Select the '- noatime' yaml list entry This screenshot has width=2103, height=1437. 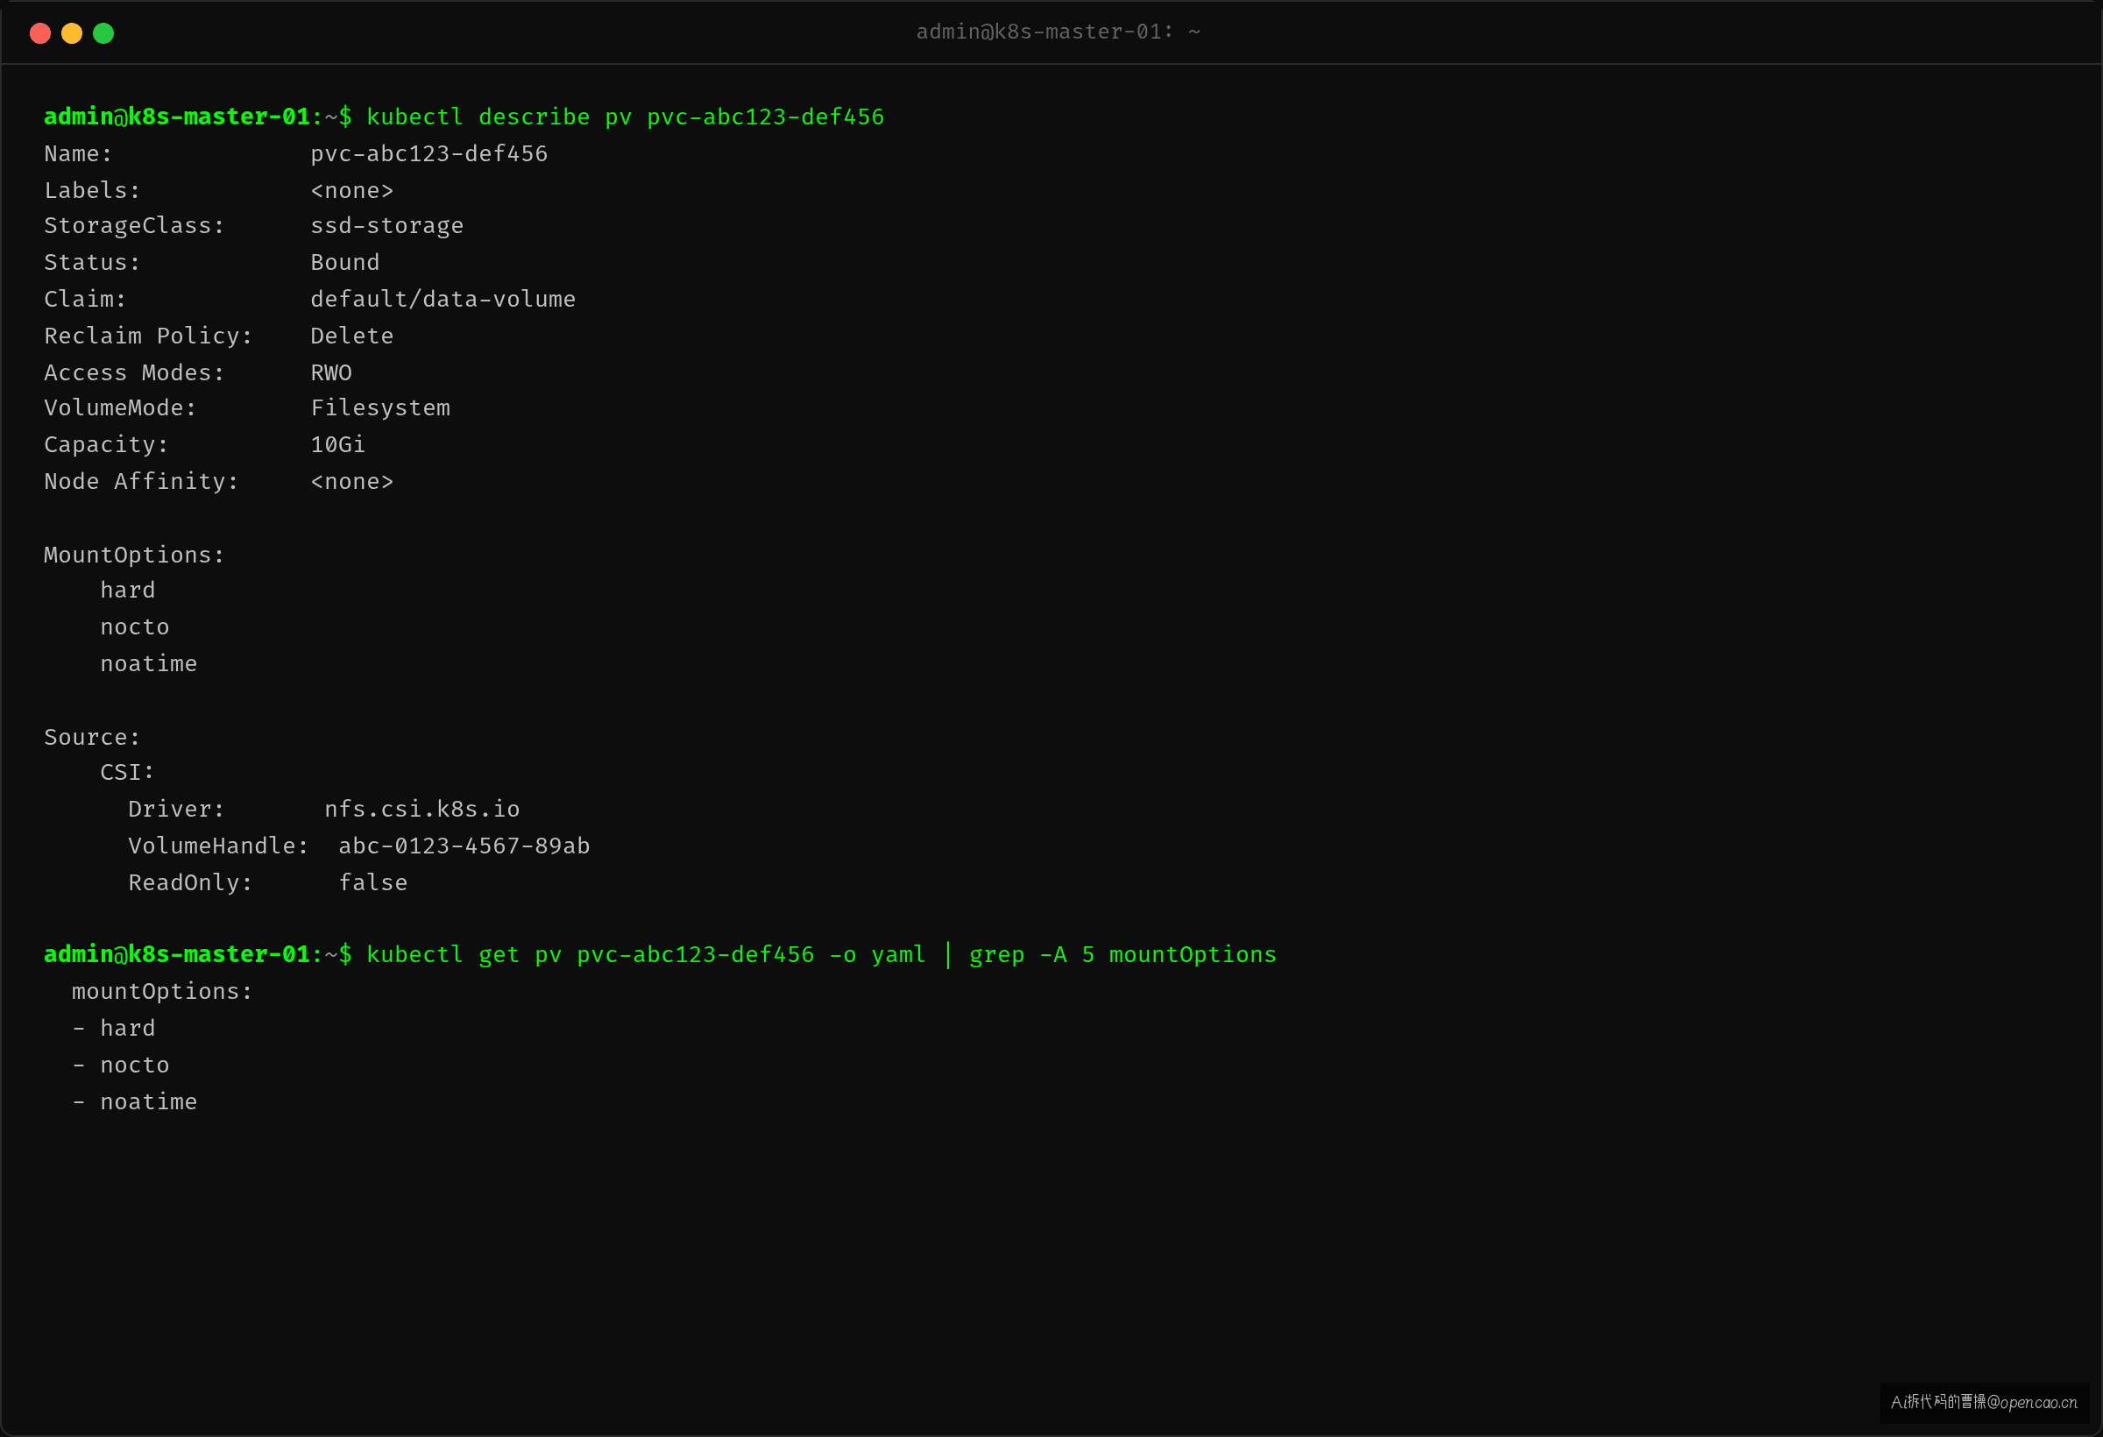point(134,1102)
